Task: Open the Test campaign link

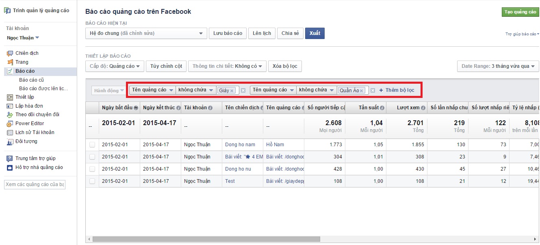Action: click(x=230, y=181)
